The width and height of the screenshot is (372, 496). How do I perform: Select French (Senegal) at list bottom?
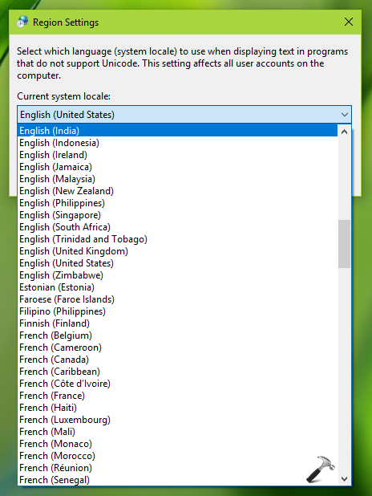click(x=178, y=480)
